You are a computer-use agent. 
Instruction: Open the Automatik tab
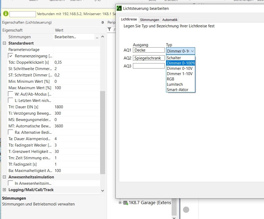[x=170, y=20]
